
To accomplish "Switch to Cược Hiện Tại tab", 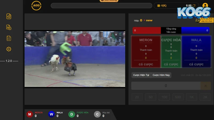I will coord(141,75).
